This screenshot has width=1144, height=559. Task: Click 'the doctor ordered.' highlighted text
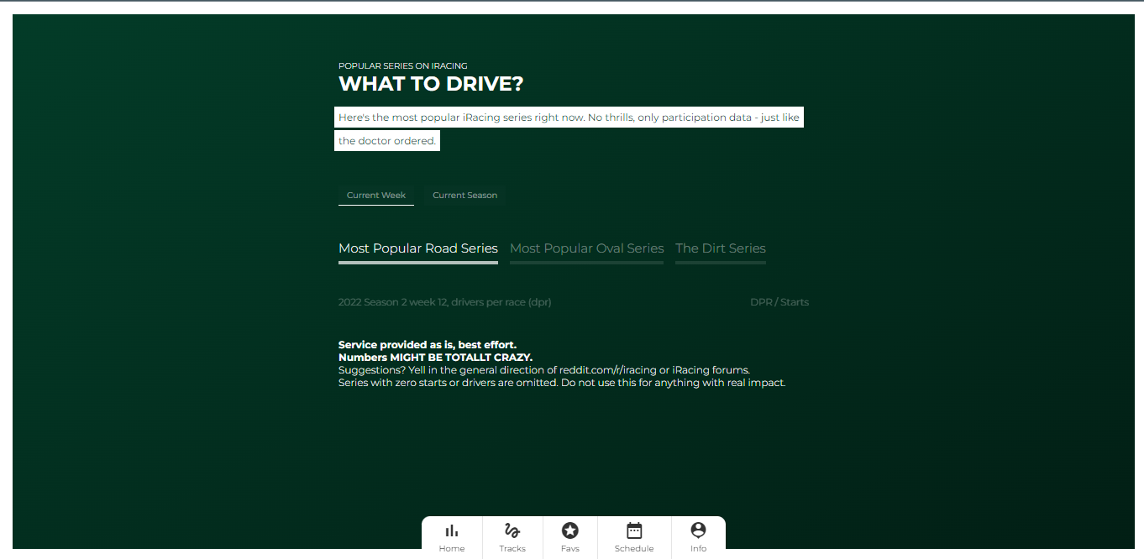click(387, 141)
